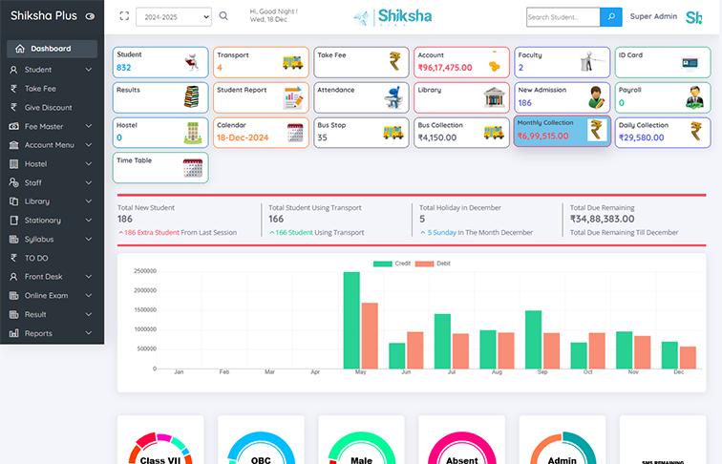Click the Class VII donut chart

click(x=160, y=449)
